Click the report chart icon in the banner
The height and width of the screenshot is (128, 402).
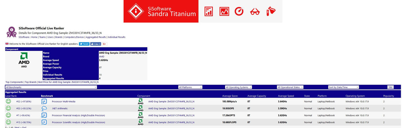click(x=208, y=11)
